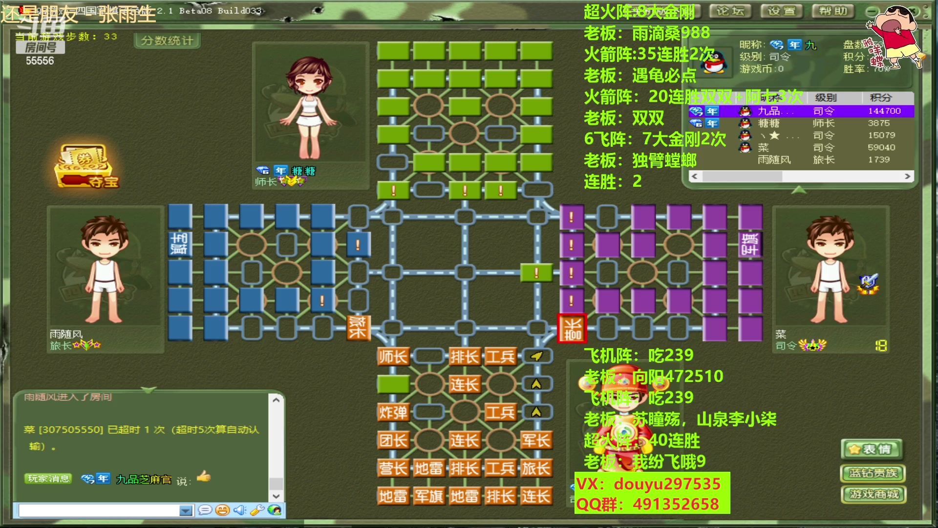
Task: Open the chat input dropdown arrow
Action: coord(186,511)
